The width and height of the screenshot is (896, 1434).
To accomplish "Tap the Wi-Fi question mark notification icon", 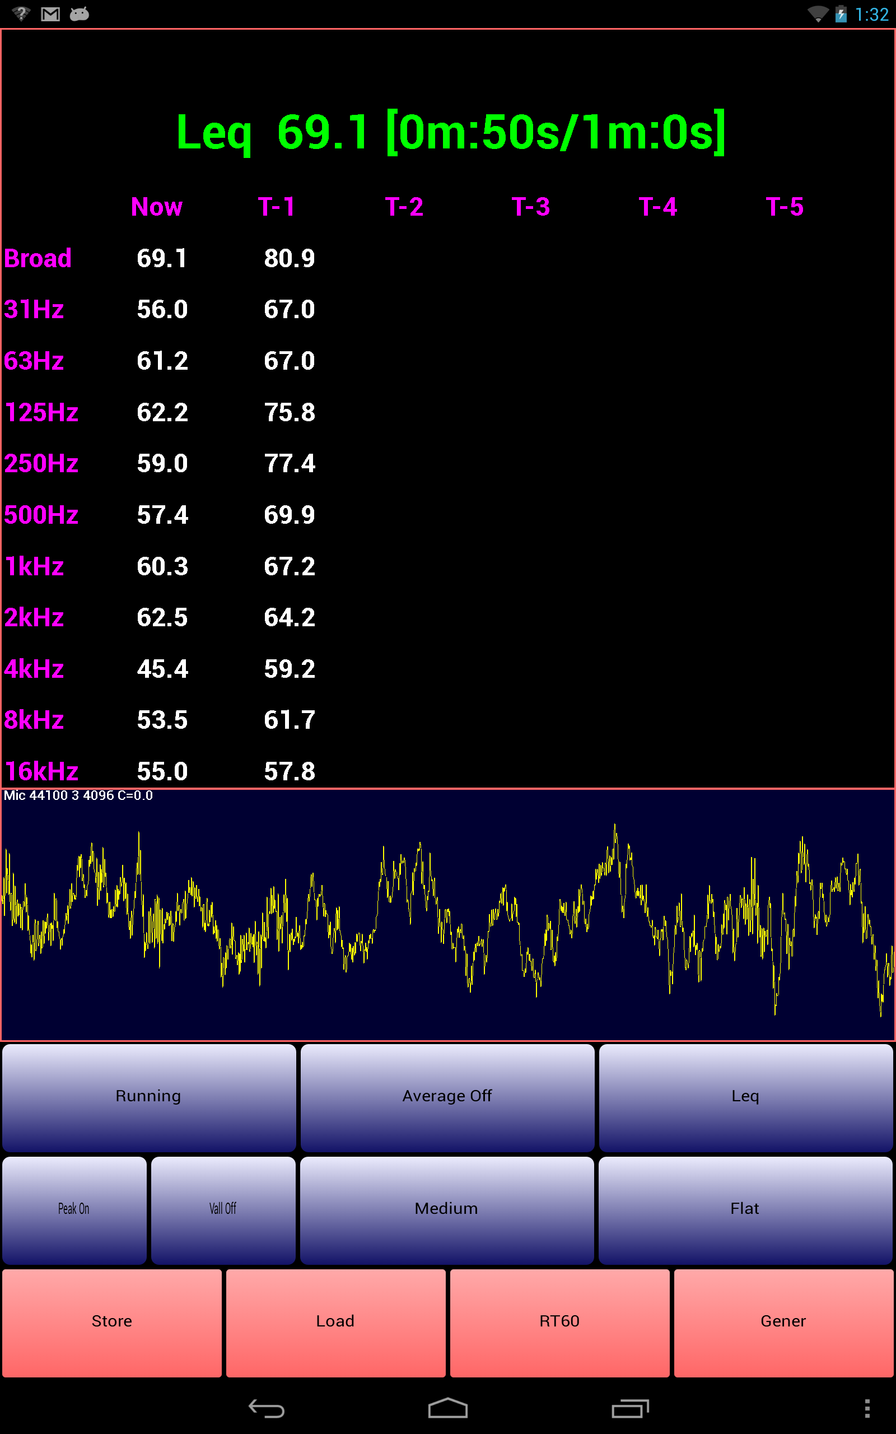I will coord(21,13).
